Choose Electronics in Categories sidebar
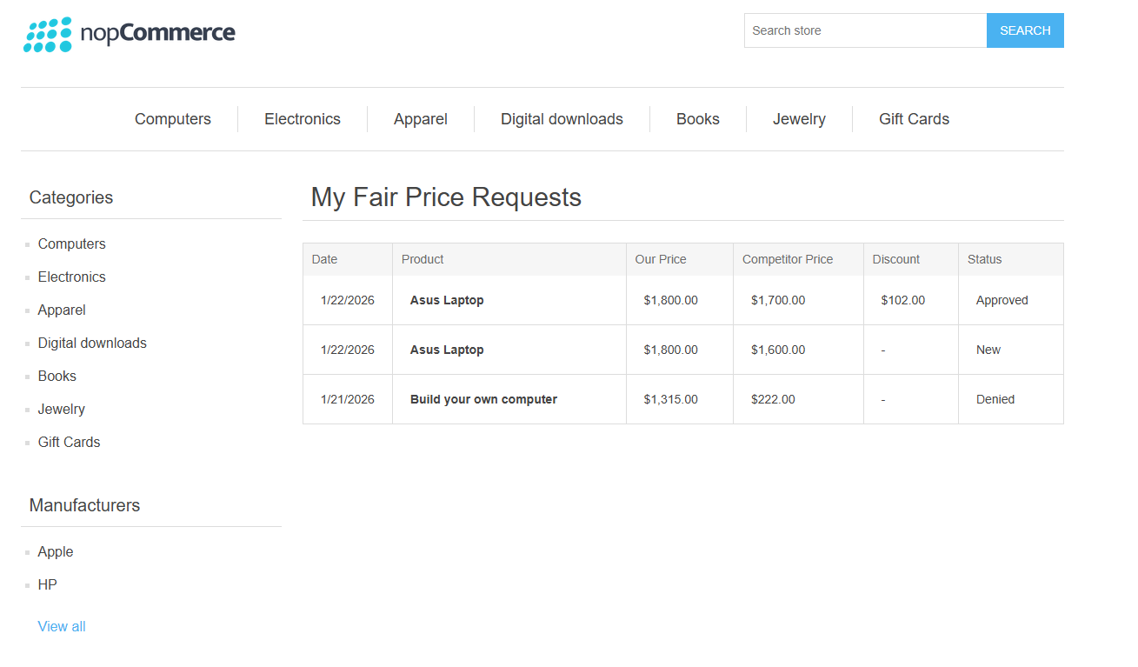 click(x=71, y=277)
